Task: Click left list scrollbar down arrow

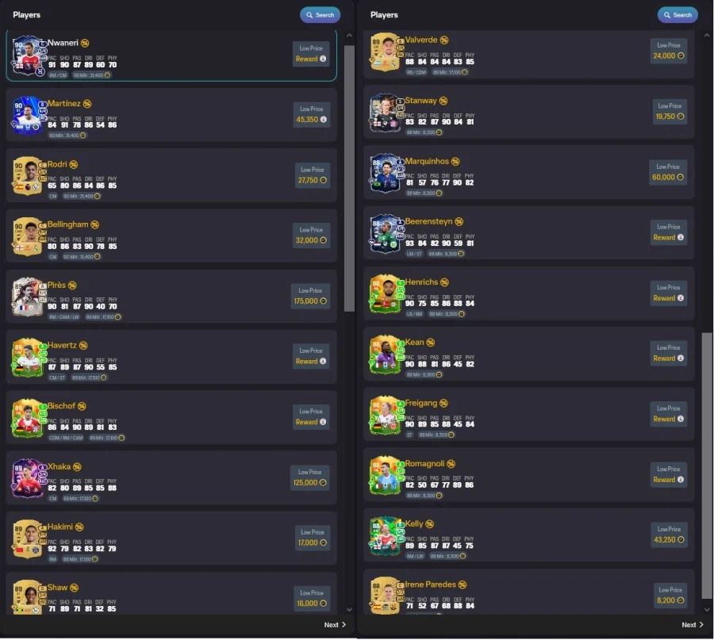Action: coord(349,610)
